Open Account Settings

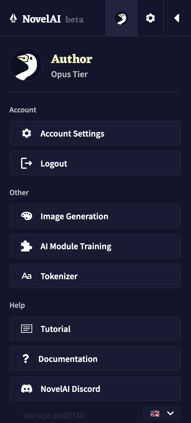[95, 133]
